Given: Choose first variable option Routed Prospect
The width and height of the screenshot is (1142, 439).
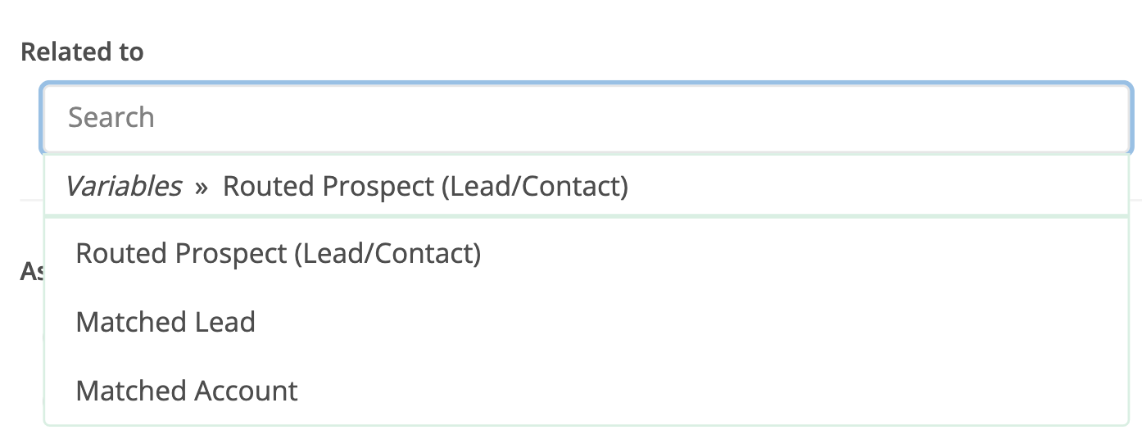Looking at the screenshot, I should pos(278,254).
